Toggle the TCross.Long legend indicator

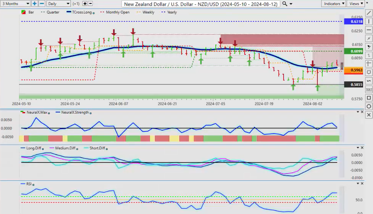coord(81,12)
